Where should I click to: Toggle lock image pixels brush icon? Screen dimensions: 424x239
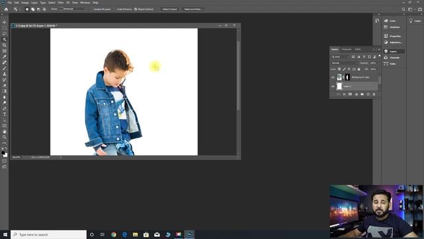click(344, 69)
